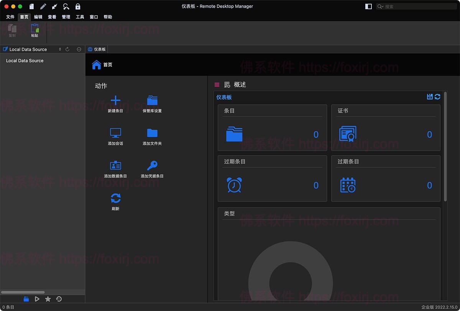Open the 文件 menu
This screenshot has height=311, width=460.
tap(10, 17)
